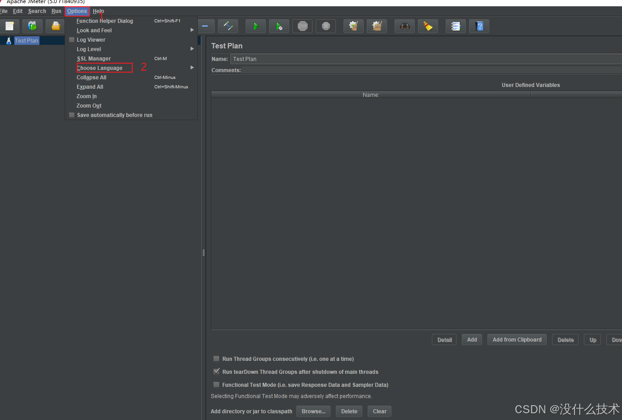Select Choose Language menu item
Image resolution: width=622 pixels, height=420 pixels.
tap(131, 68)
